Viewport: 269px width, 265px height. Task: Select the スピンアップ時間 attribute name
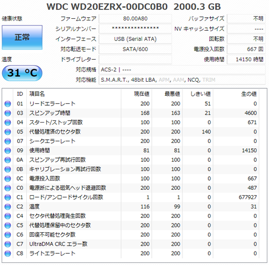point(49,113)
